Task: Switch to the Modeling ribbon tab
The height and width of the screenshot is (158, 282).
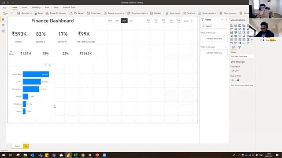Action: 36,7
